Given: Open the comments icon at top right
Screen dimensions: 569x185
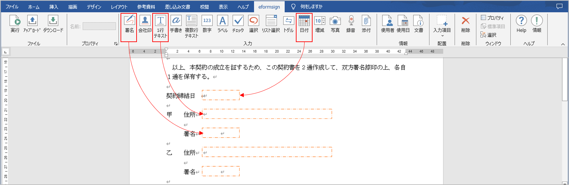Looking at the screenshot, I should point(559,7).
